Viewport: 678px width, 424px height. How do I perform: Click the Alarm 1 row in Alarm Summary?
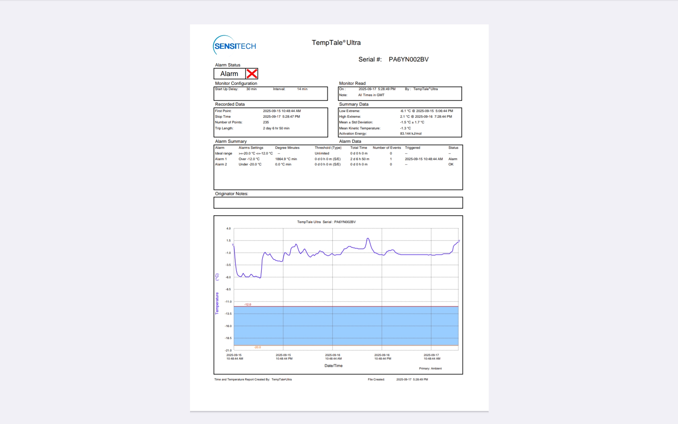[x=221, y=159]
